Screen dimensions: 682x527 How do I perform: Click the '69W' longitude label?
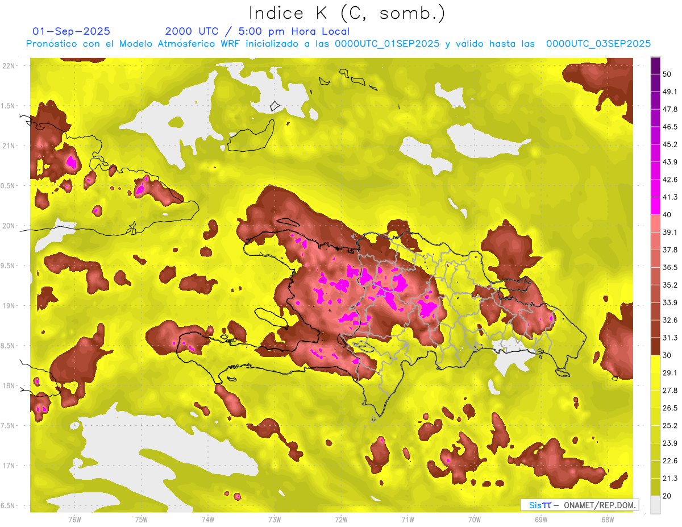(x=541, y=520)
